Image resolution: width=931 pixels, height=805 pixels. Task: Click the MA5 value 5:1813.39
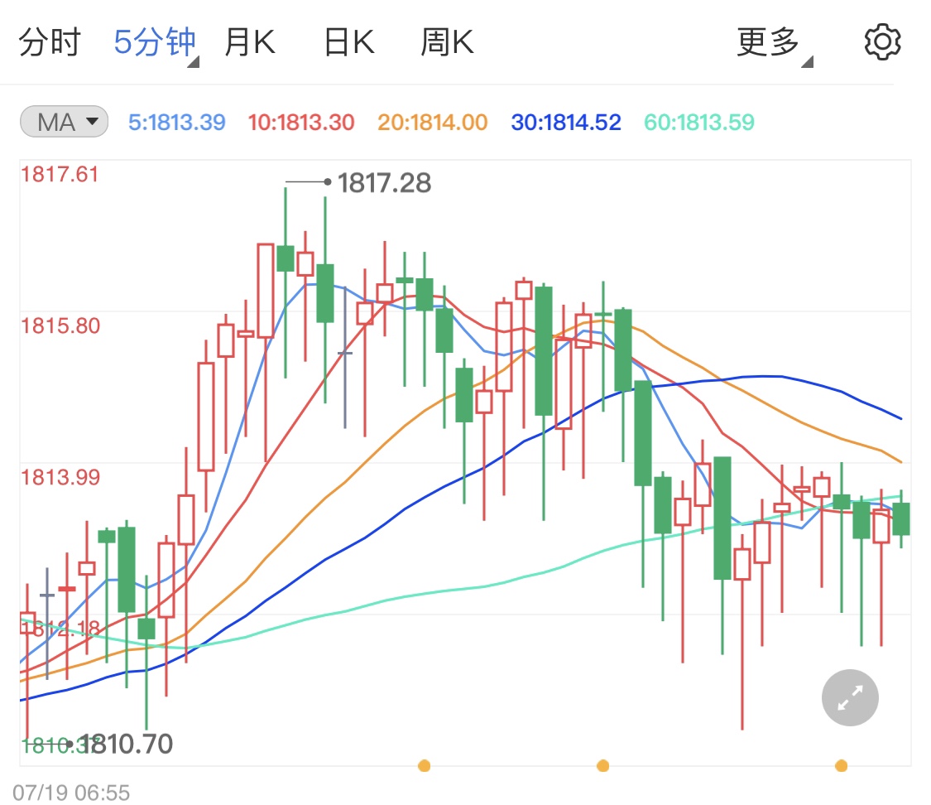177,123
